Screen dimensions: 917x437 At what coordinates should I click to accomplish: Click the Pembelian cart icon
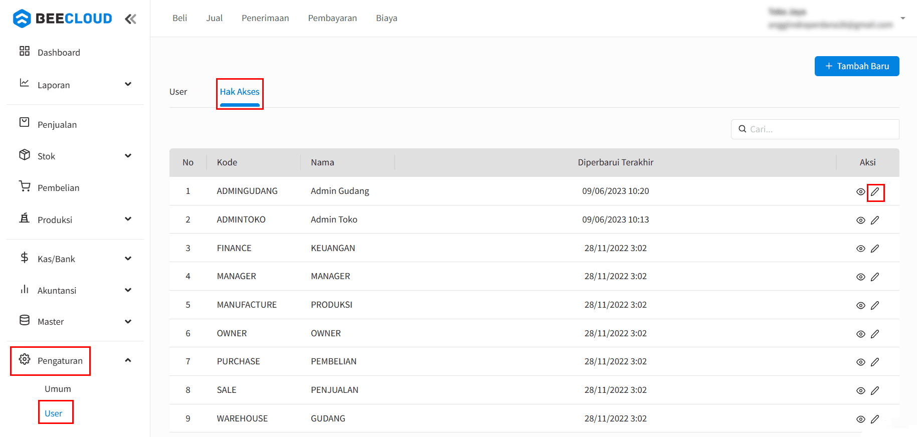tap(24, 186)
